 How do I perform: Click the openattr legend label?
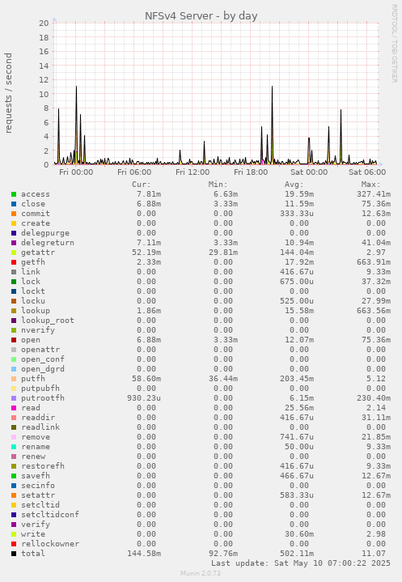(40, 349)
